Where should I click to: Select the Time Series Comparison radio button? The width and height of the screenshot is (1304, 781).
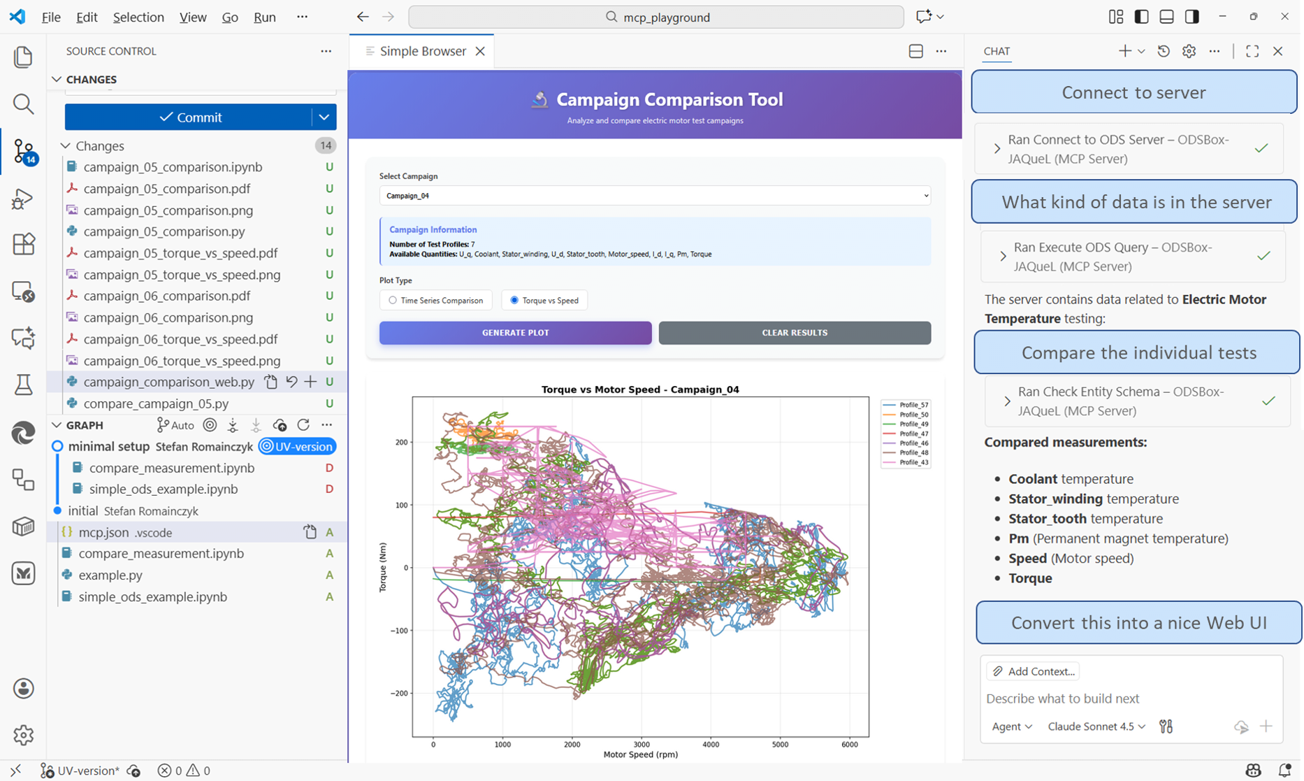click(393, 301)
